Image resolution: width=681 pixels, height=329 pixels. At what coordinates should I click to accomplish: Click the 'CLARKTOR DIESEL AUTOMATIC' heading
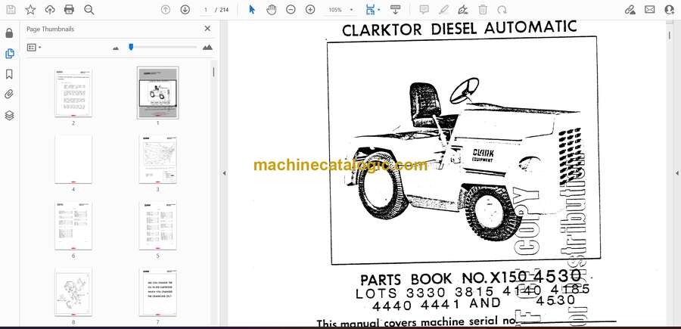pyautogui.click(x=459, y=29)
